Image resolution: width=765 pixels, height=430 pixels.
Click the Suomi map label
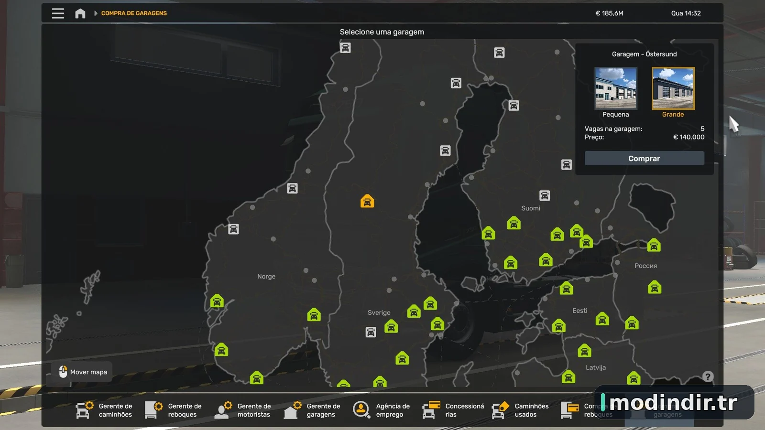click(531, 208)
